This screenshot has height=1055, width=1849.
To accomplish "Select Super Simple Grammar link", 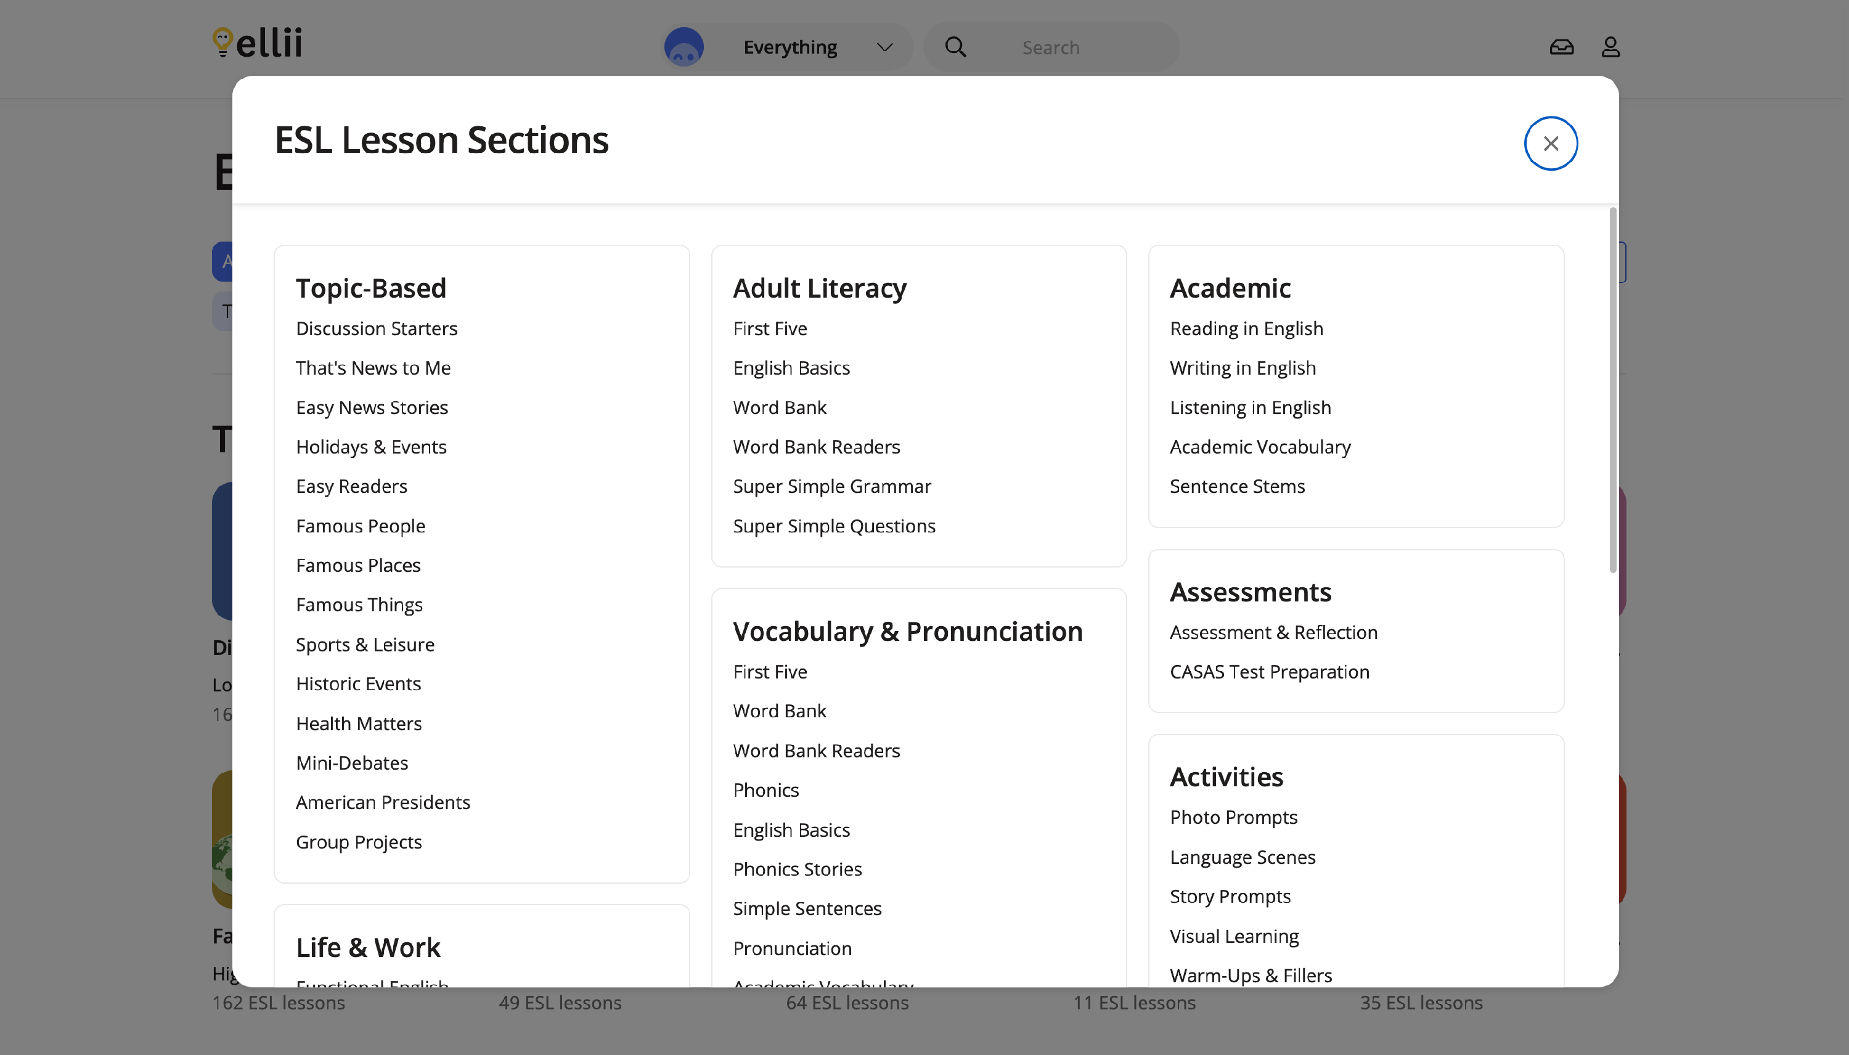I will pyautogui.click(x=832, y=486).
